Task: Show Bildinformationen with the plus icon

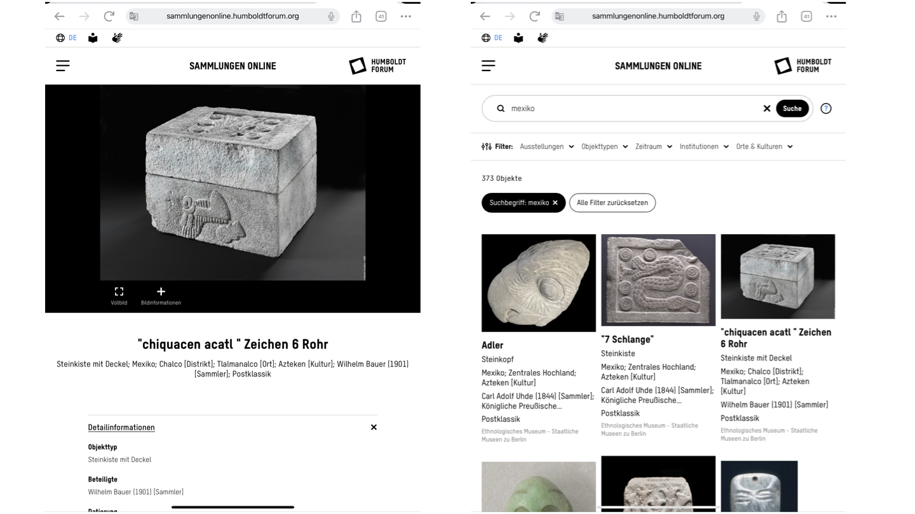Action: click(x=161, y=295)
